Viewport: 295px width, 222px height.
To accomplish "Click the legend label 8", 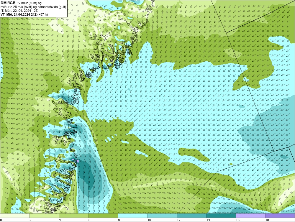I will click(119, 220).
